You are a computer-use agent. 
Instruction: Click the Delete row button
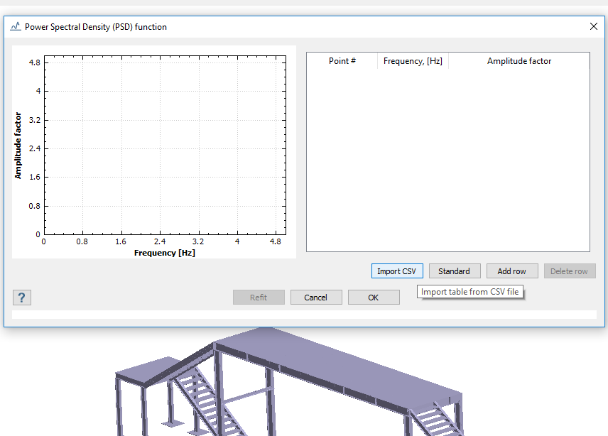coord(570,271)
